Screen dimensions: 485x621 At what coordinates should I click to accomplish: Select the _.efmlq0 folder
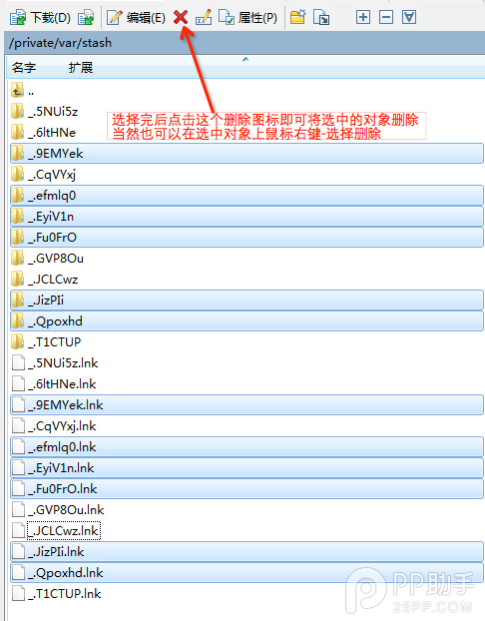(246, 196)
